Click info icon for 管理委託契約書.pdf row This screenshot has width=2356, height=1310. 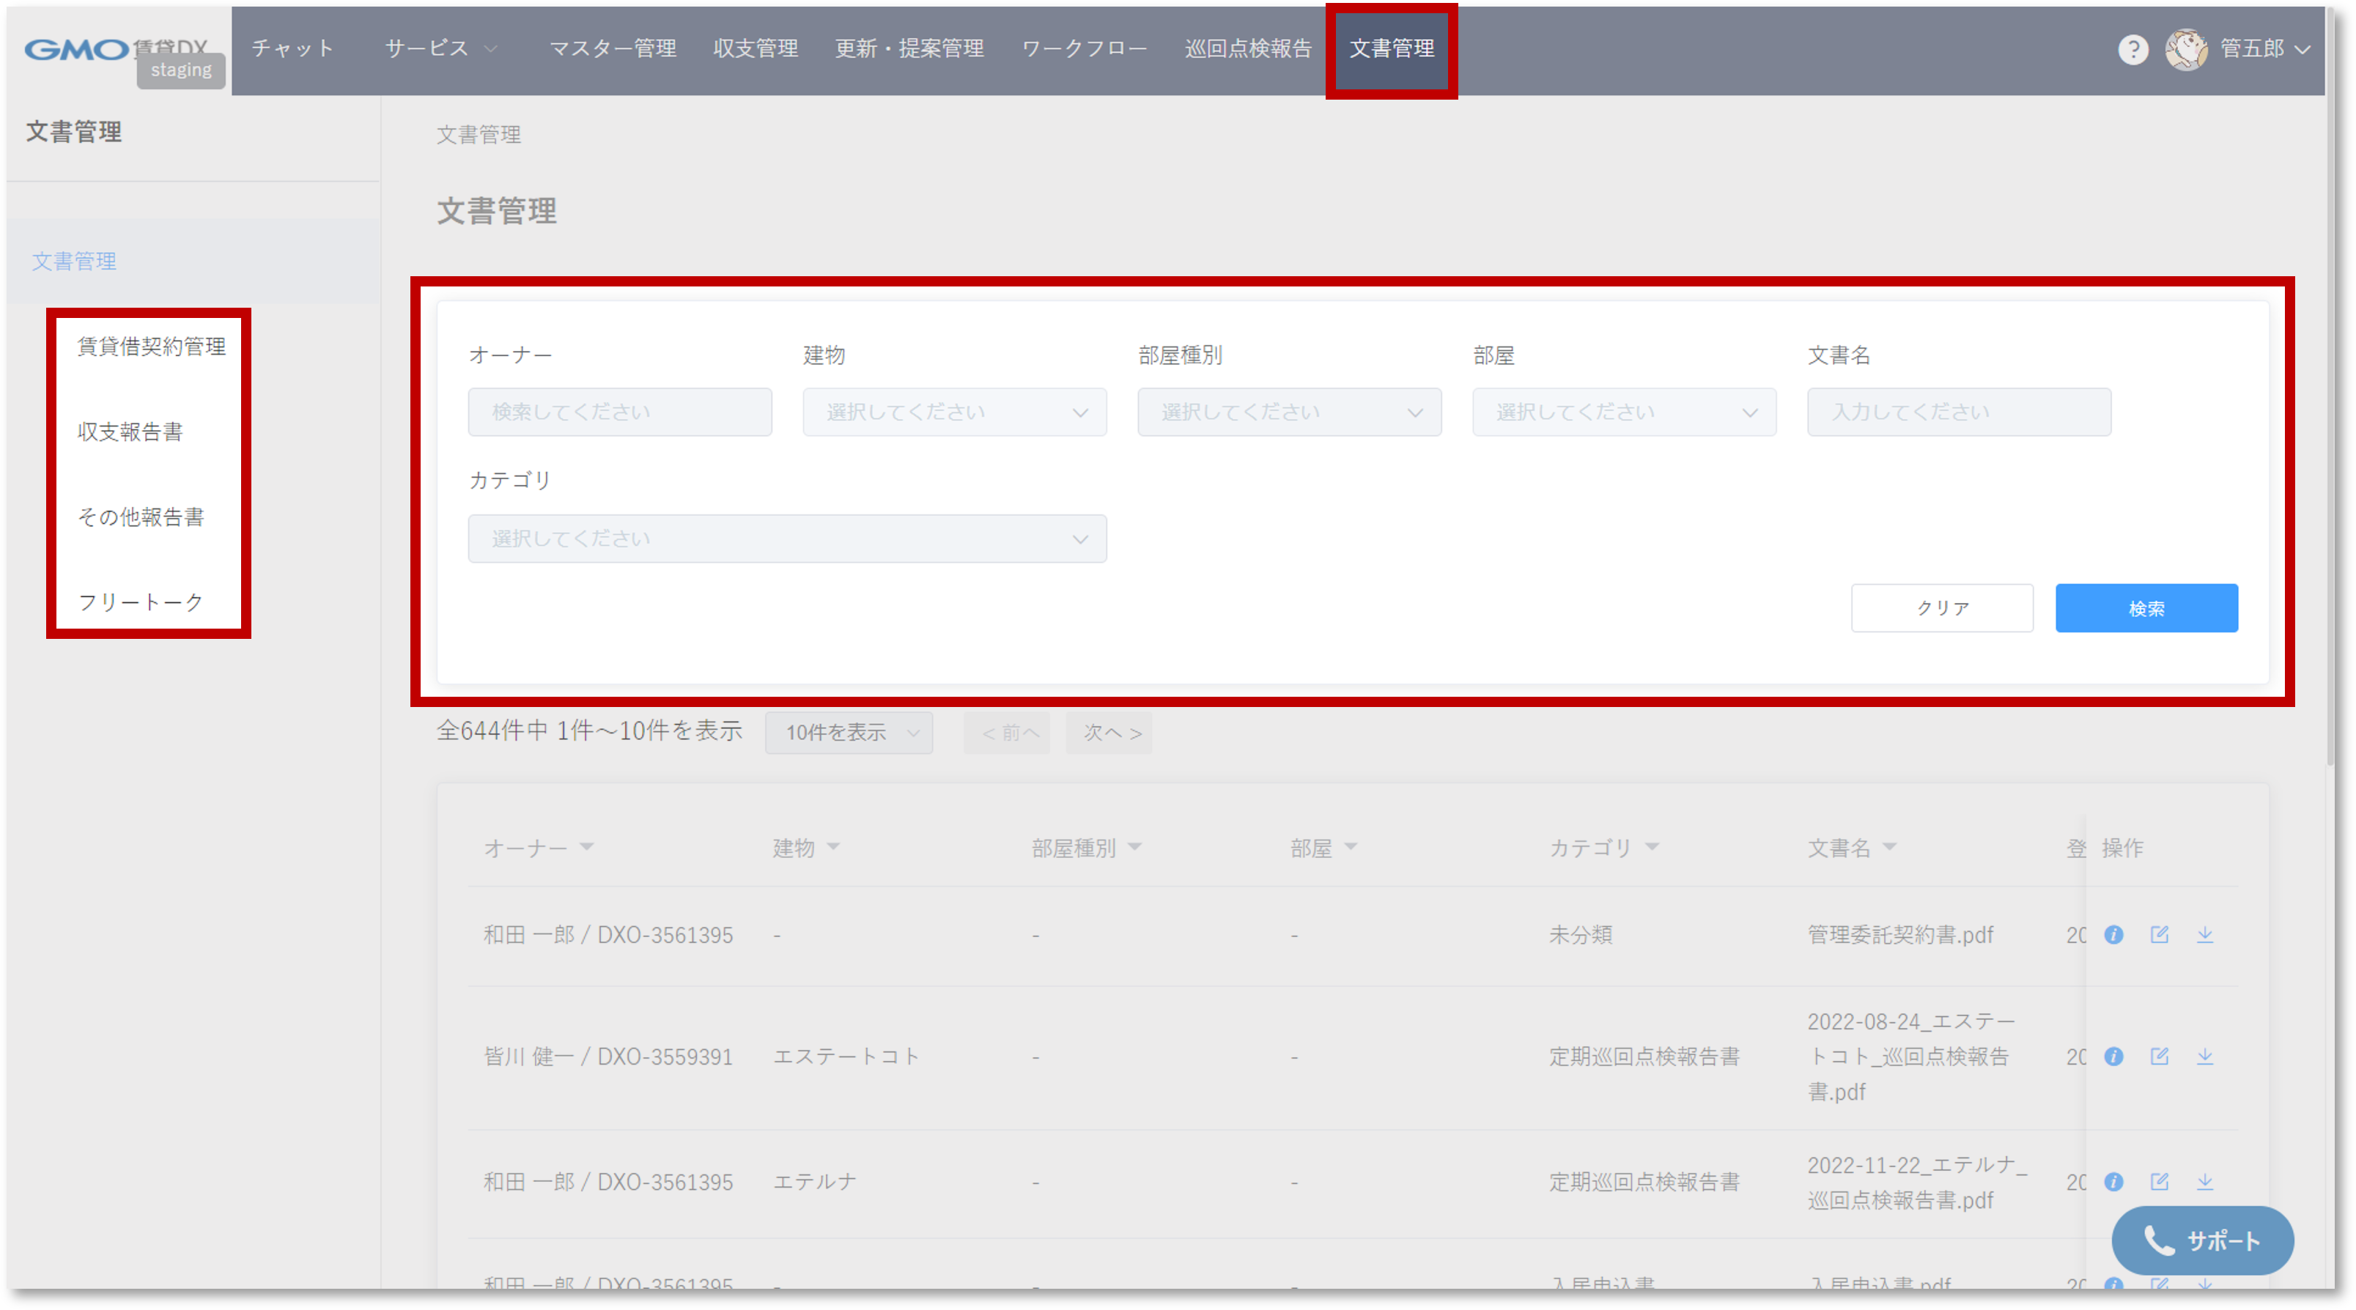(x=2113, y=934)
